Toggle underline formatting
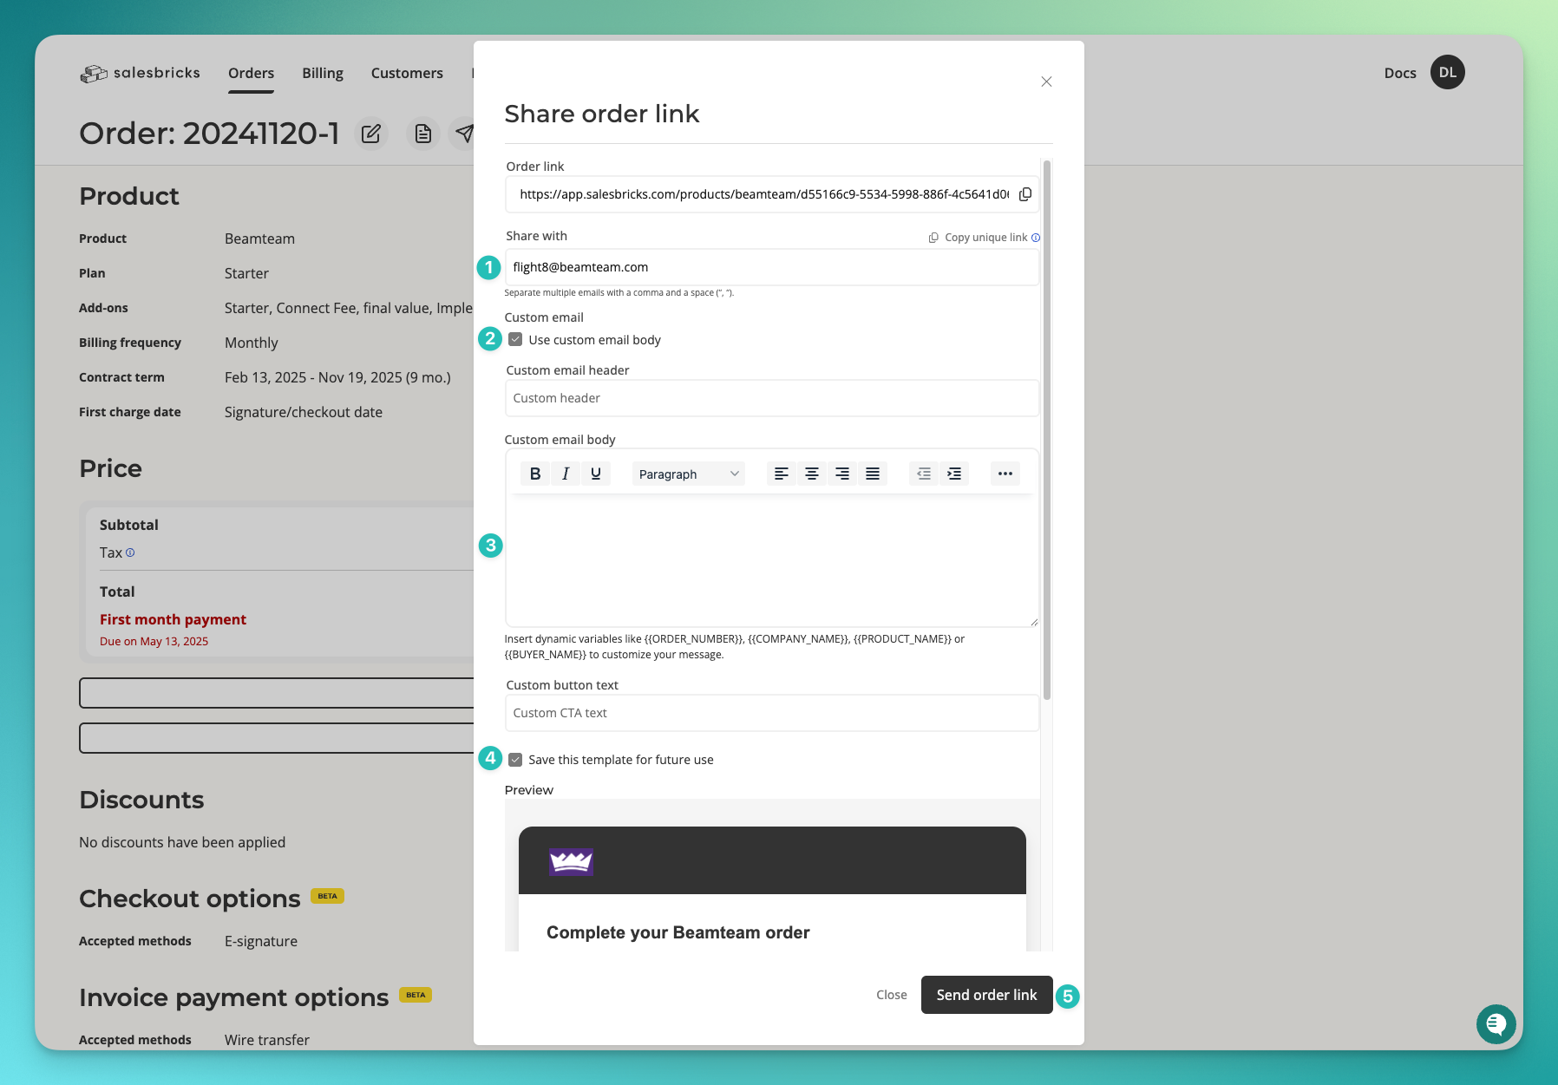1558x1085 pixels. tap(596, 474)
